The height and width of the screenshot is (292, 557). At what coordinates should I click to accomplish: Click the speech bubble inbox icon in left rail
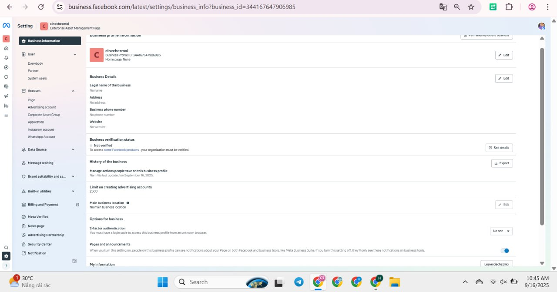(x=6, y=77)
